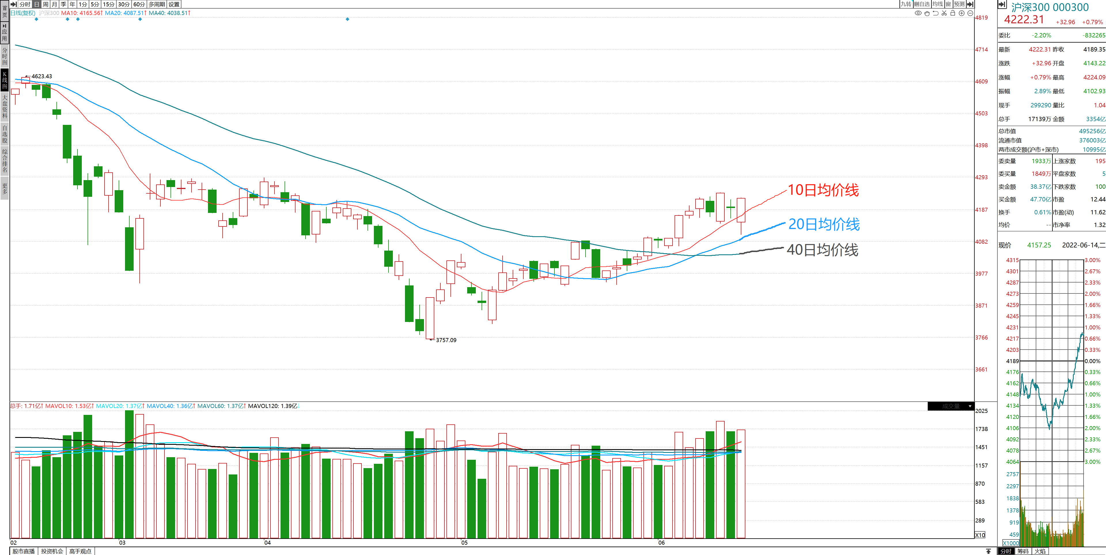This screenshot has width=1106, height=555.
Task: Open the 成交量 indicator dropdown
Action: tap(970, 406)
